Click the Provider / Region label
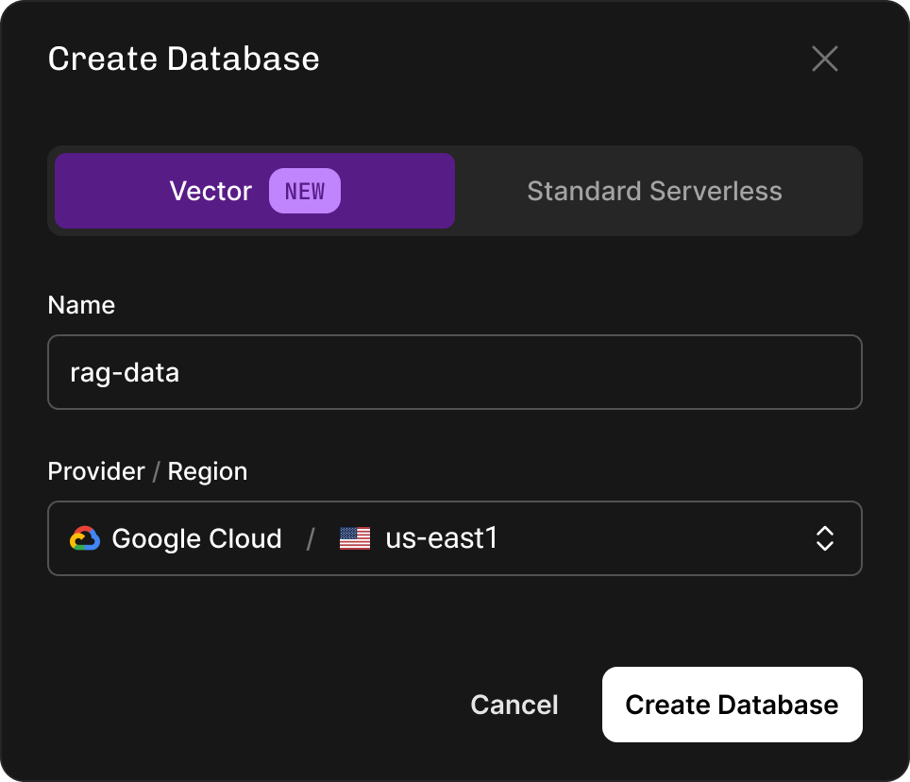Viewport: 910px width, 782px height. click(147, 471)
